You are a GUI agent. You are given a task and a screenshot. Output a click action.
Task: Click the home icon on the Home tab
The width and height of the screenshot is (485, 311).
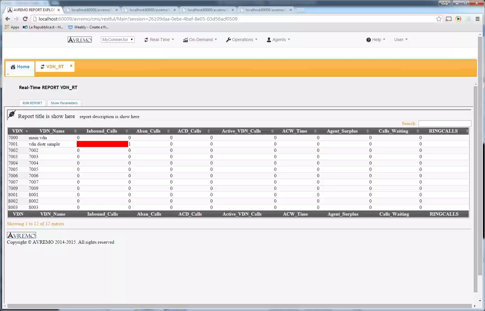tap(13, 66)
